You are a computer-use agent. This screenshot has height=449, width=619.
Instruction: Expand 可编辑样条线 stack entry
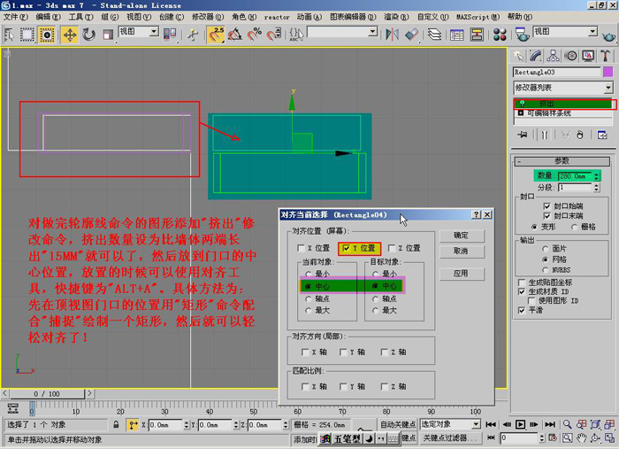point(521,113)
